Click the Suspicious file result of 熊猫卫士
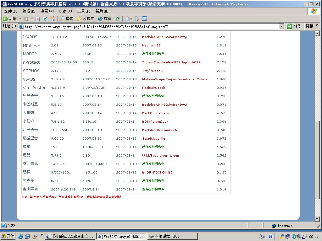The width and height of the screenshot is (322, 241). click(x=153, y=138)
